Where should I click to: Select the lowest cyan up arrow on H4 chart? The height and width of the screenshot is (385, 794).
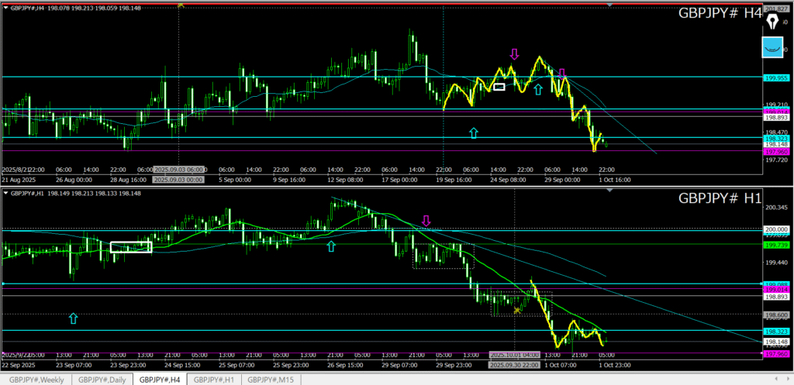click(x=474, y=133)
